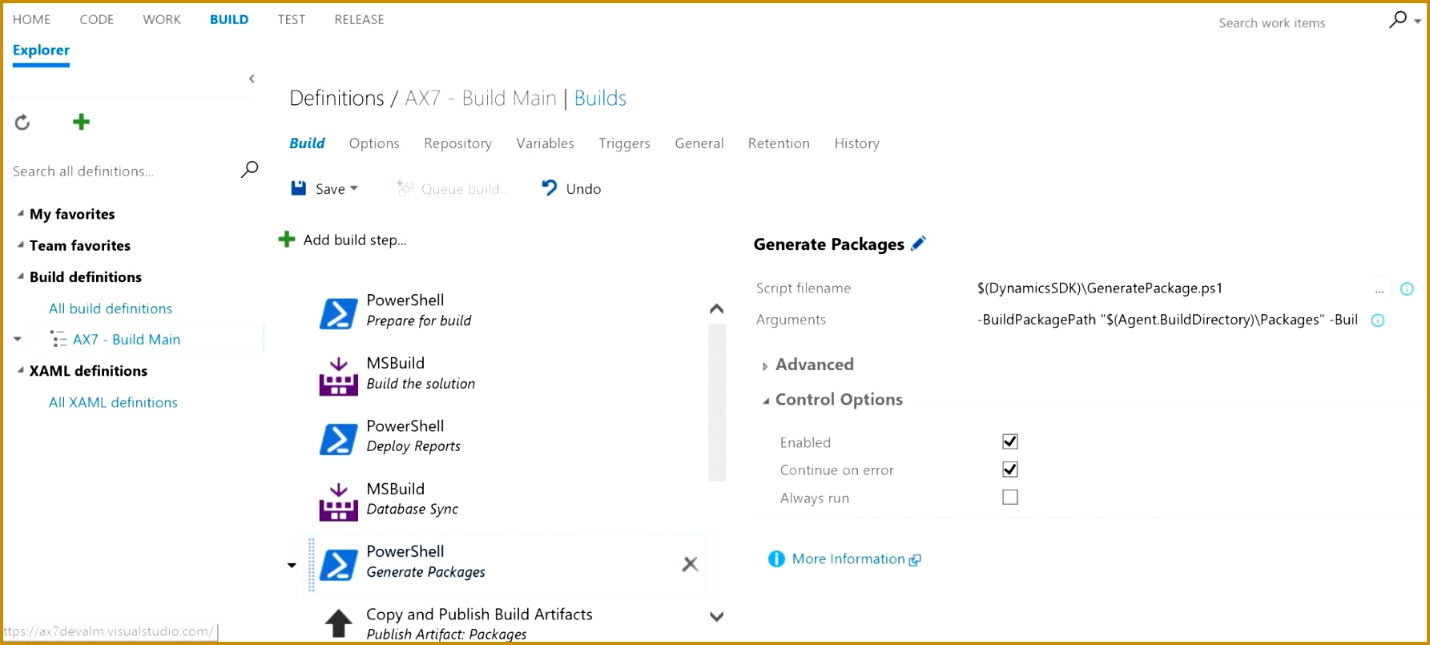Select the Database Sync MSBuild icon
The width and height of the screenshot is (1430, 645).
338,502
